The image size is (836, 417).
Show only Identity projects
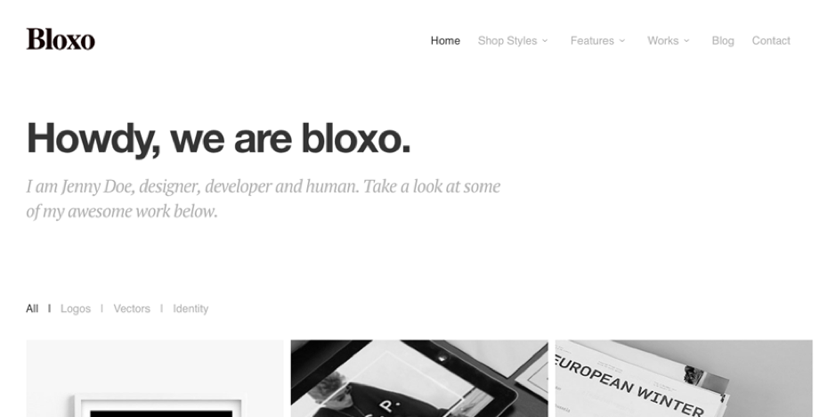[x=191, y=308]
